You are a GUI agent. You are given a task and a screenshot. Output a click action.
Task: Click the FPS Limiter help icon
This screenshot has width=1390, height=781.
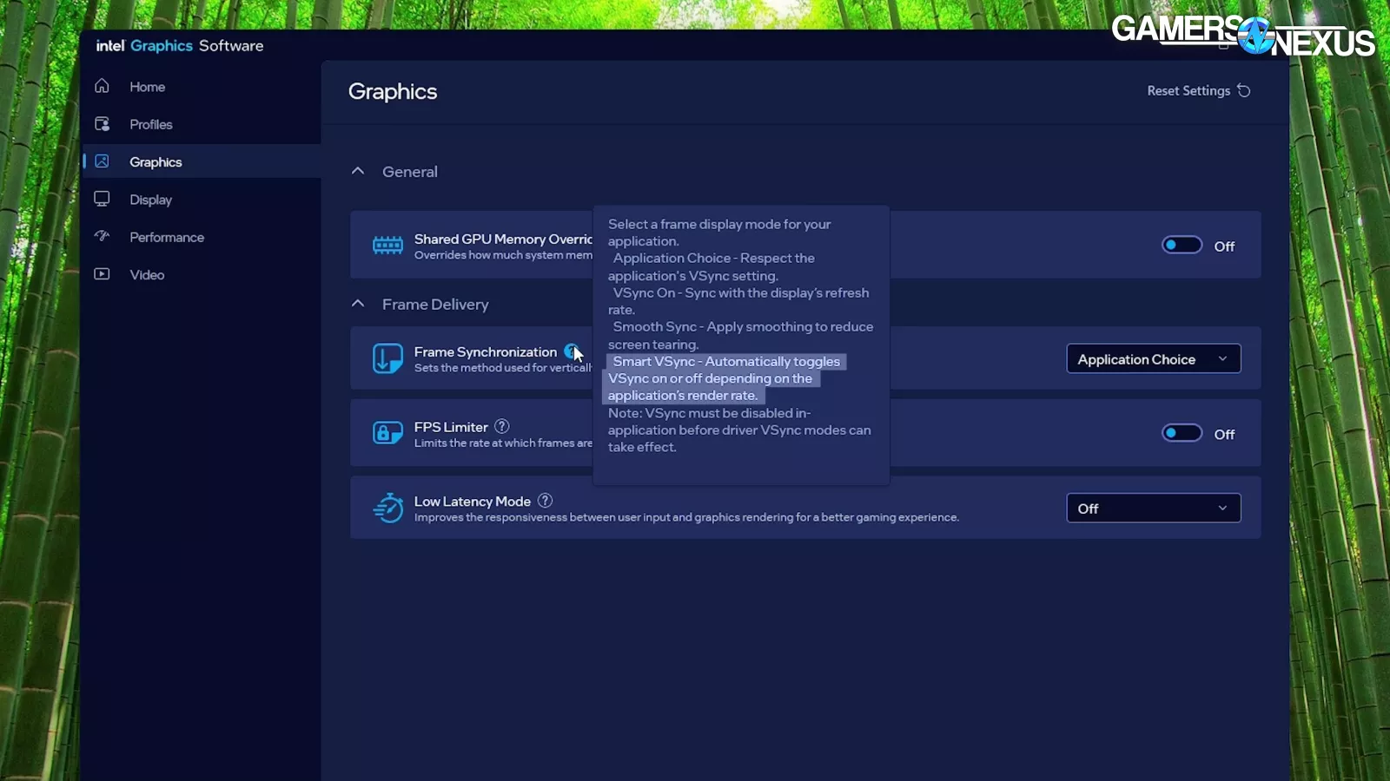coord(502,426)
